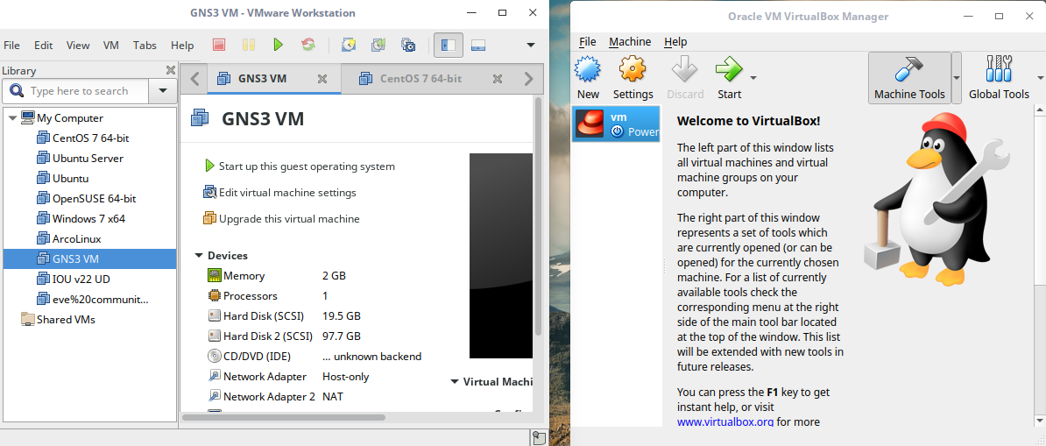Click the Network Adapter 2 NAT icon

[x=214, y=396]
